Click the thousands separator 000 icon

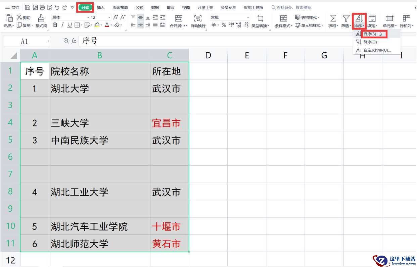coord(231,25)
